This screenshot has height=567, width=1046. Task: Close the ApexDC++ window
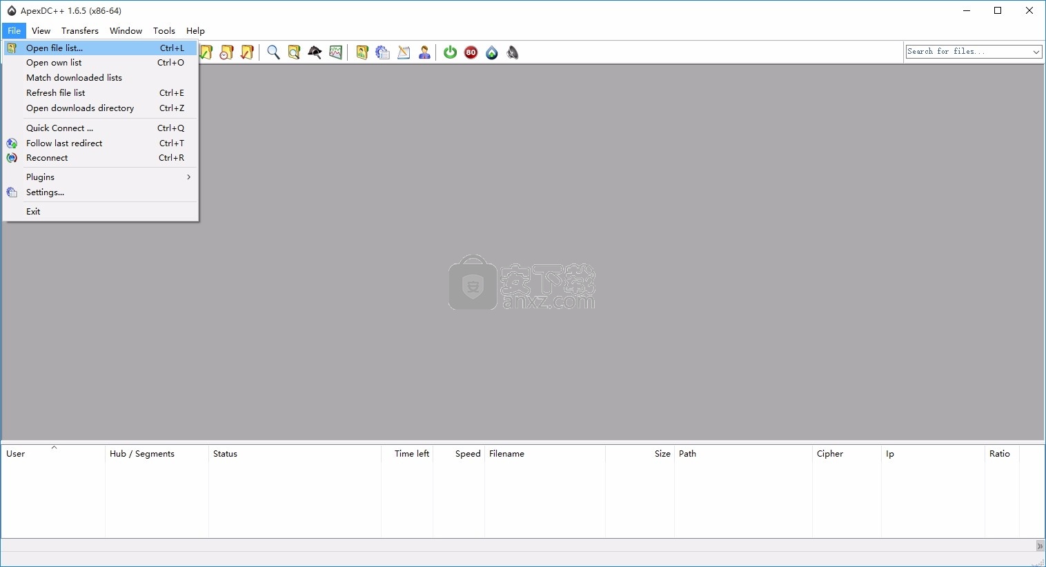pos(1029,11)
